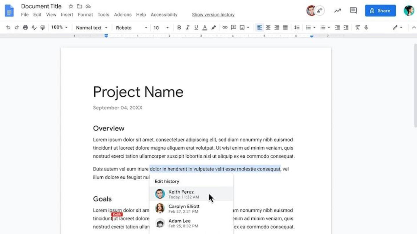Expand bulleted list options

(x=329, y=27)
